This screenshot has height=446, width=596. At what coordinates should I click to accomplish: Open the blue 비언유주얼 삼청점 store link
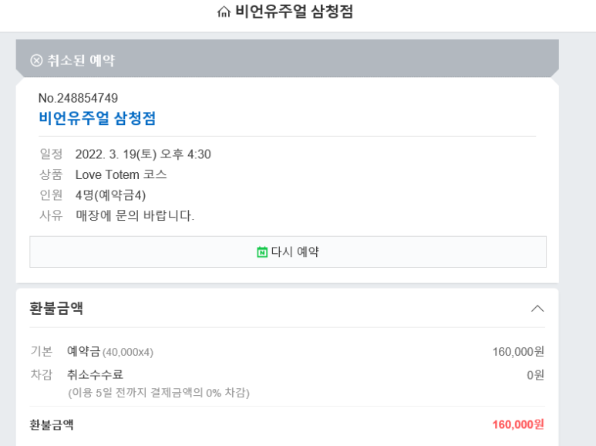97,118
